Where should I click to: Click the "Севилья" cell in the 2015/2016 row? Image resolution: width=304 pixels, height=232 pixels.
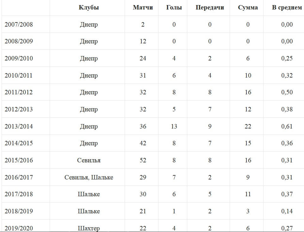(x=89, y=160)
